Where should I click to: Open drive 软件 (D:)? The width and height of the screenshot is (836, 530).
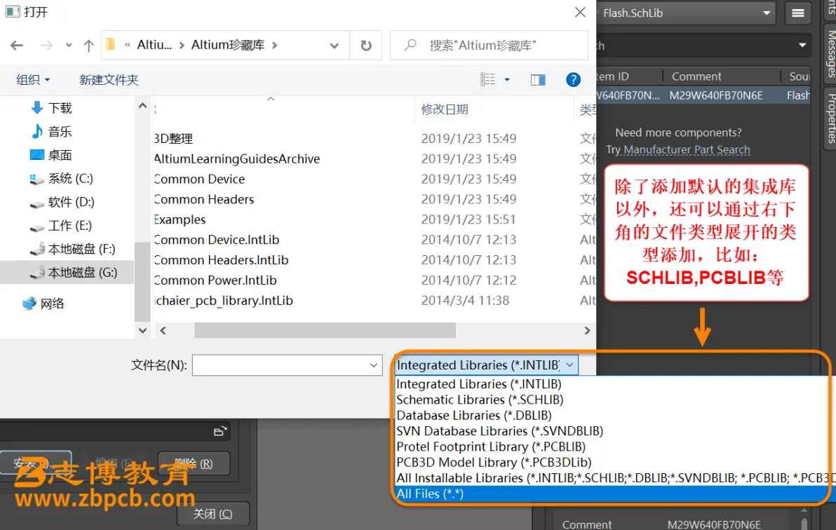click(71, 201)
